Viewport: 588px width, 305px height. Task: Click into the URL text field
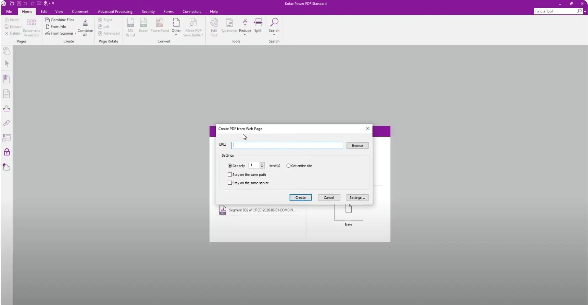point(287,145)
